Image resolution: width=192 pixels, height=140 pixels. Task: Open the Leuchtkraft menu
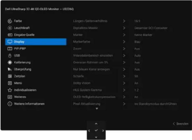[x=36, y=28]
